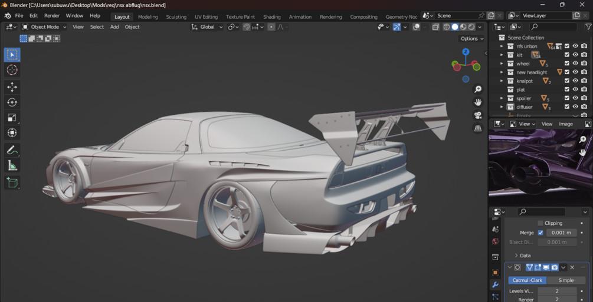Image resolution: width=593 pixels, height=302 pixels.
Task: Uncheck the Merge checkbox
Action: pyautogui.click(x=540, y=233)
